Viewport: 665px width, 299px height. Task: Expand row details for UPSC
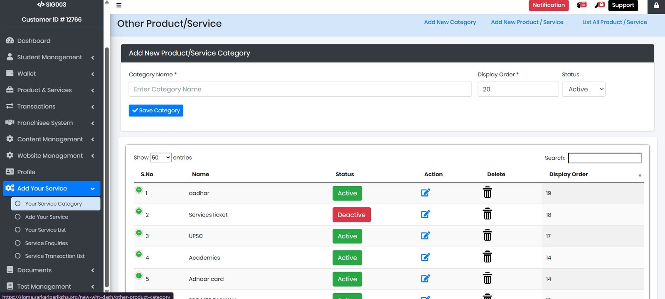(x=139, y=233)
